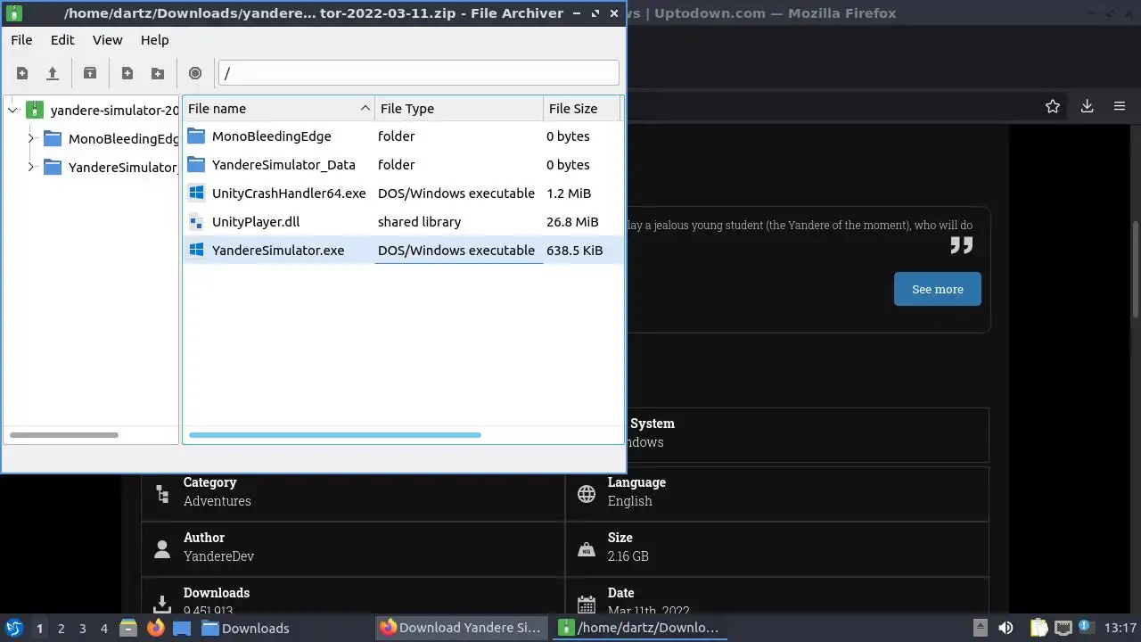The height and width of the screenshot is (642, 1141).
Task: Sort by the File name column header
Action: (279, 109)
